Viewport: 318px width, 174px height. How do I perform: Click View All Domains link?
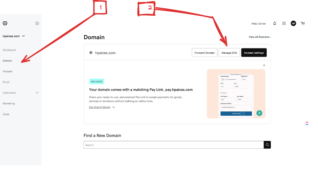[260, 37]
